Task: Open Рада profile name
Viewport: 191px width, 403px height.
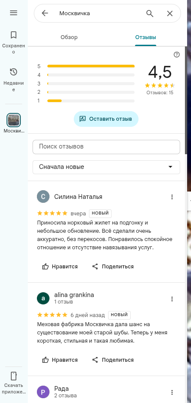Action: [x=62, y=389]
